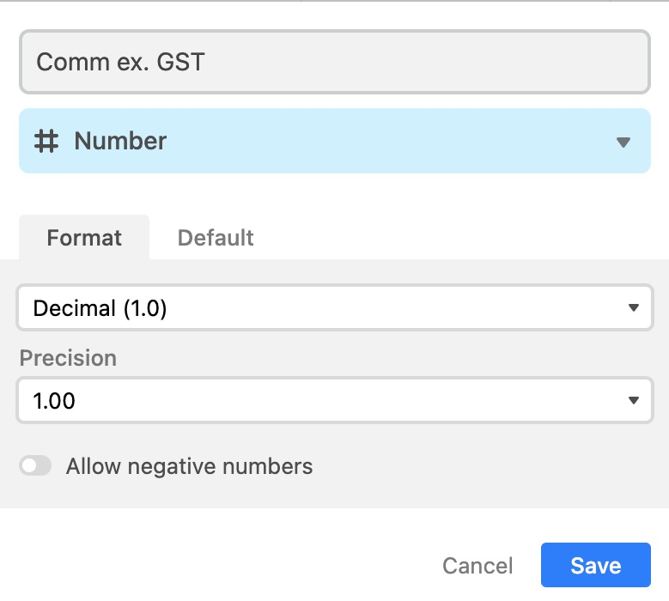Click the 1.00 value in the precision box
The image size is (669, 601).
point(54,401)
